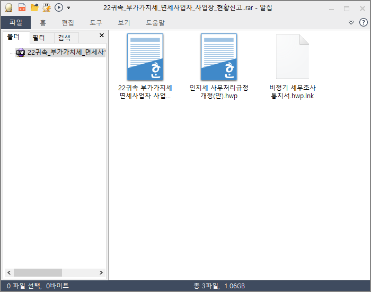Click the extract archive toolbar icon

[x=47, y=7]
